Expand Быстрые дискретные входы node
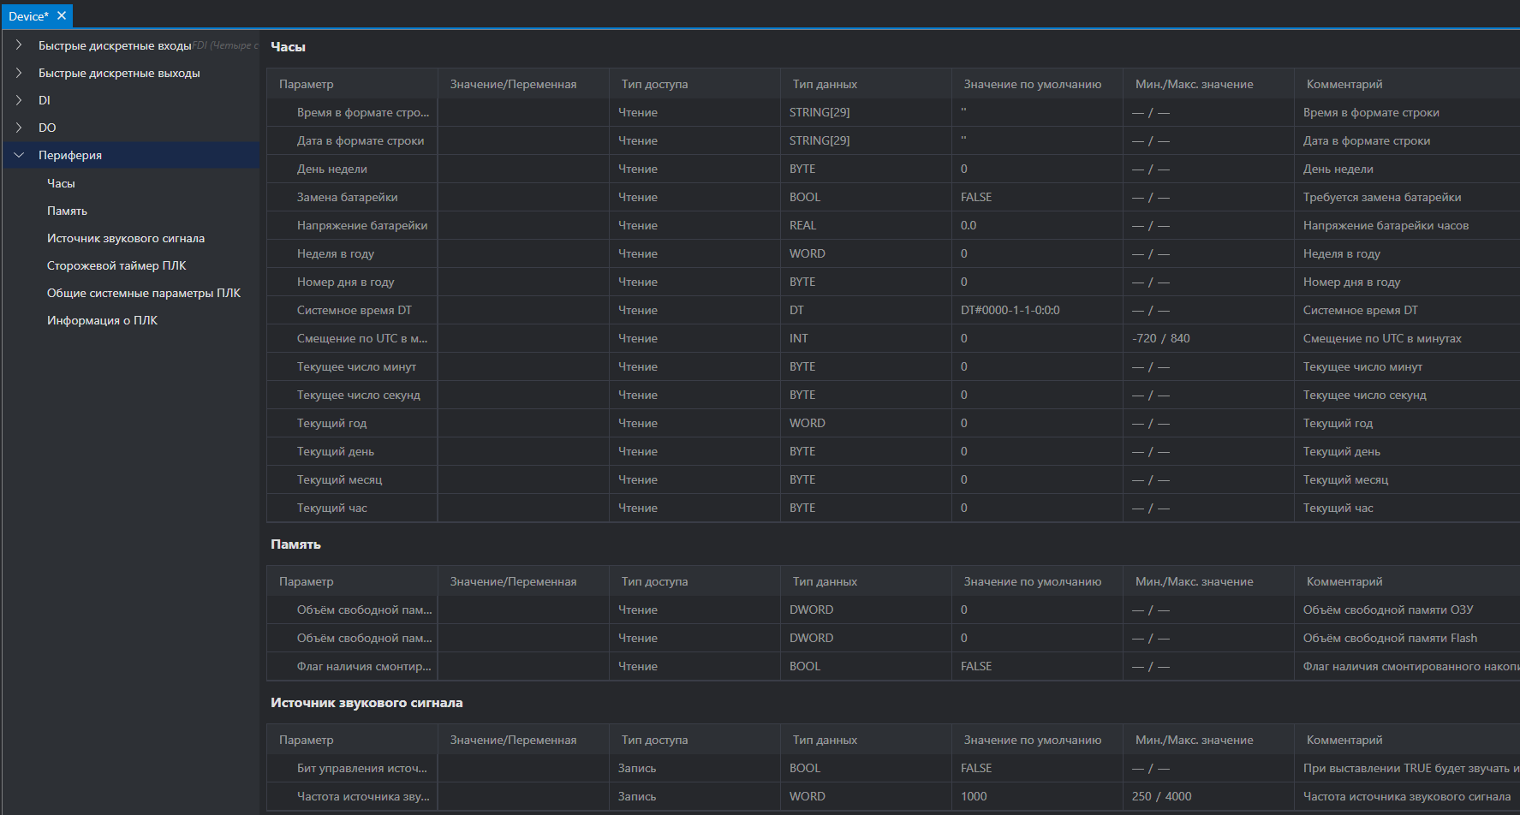This screenshot has height=815, width=1520. [19, 45]
